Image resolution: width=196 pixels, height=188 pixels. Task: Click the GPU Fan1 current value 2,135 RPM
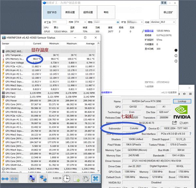pyautogui.click(x=35, y=93)
